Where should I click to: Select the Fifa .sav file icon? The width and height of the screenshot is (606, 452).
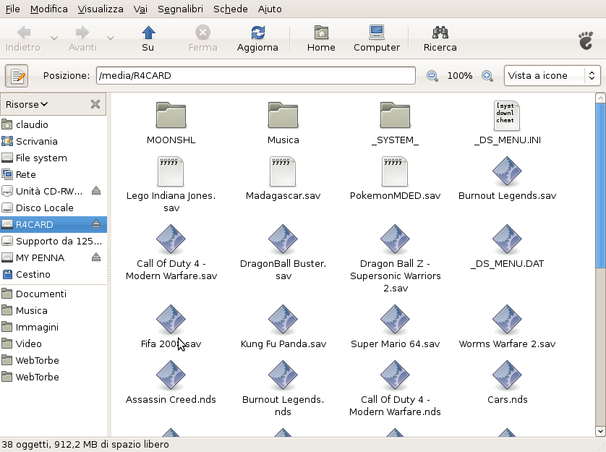171,320
